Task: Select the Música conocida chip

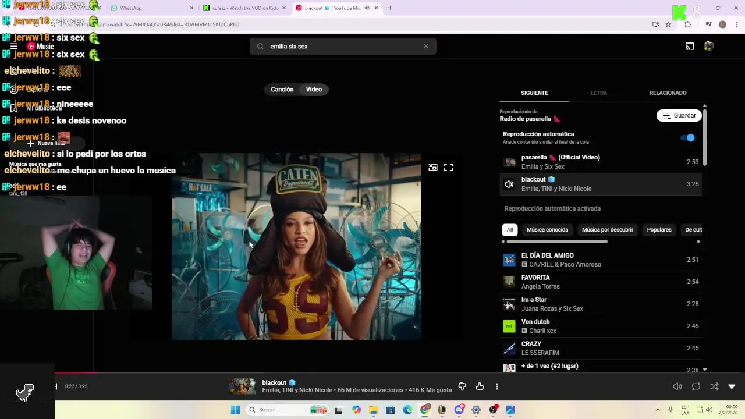Action: [x=548, y=230]
